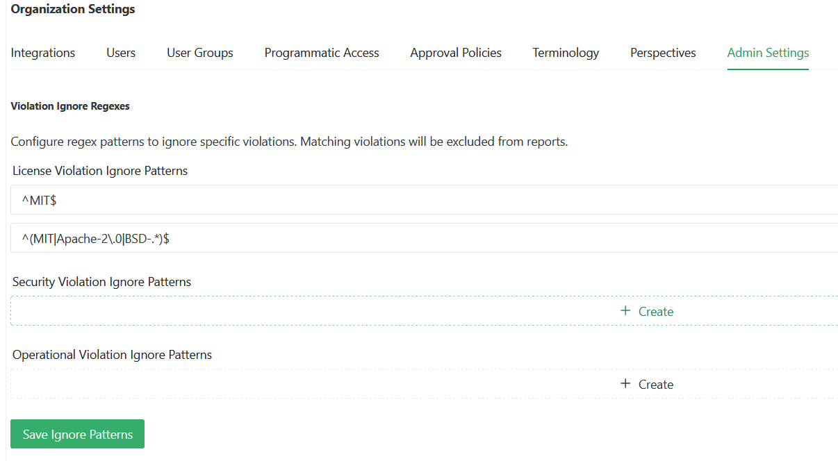Screen dimensions: 838x461
Task: Create a new Operational Violation Ignore Pattern
Action: click(x=646, y=384)
